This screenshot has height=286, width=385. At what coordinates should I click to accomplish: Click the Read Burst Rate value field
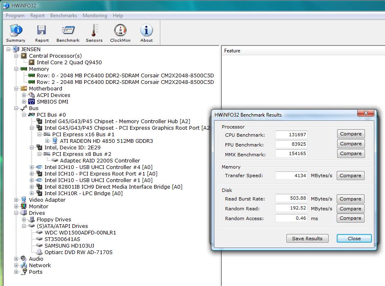[291, 198]
